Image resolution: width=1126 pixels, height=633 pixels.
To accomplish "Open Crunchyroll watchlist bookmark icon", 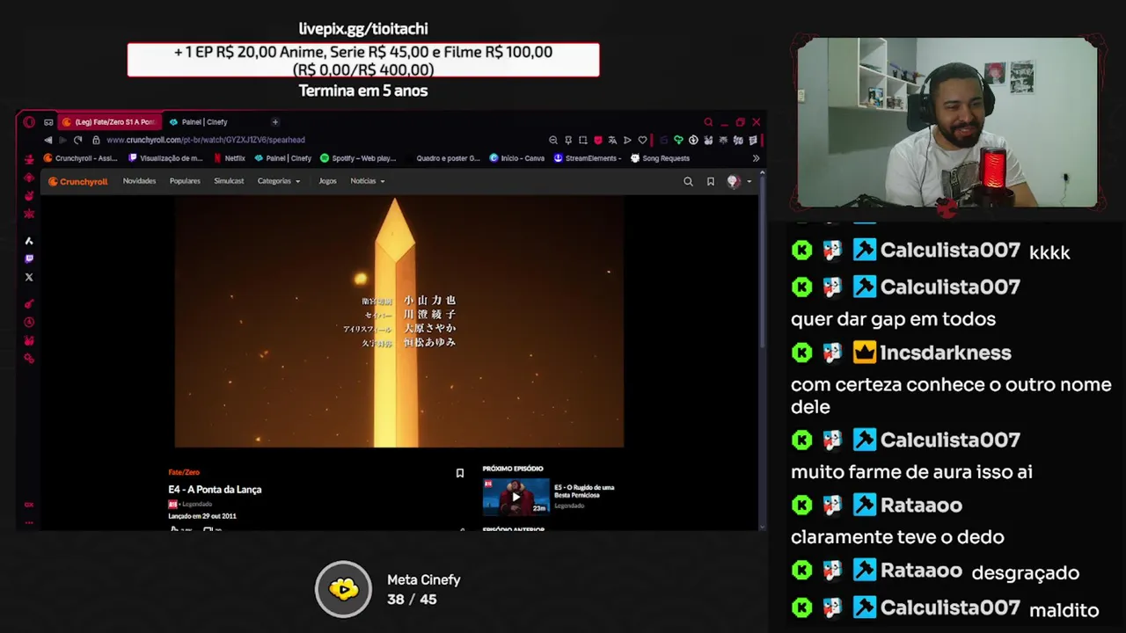I will point(711,182).
